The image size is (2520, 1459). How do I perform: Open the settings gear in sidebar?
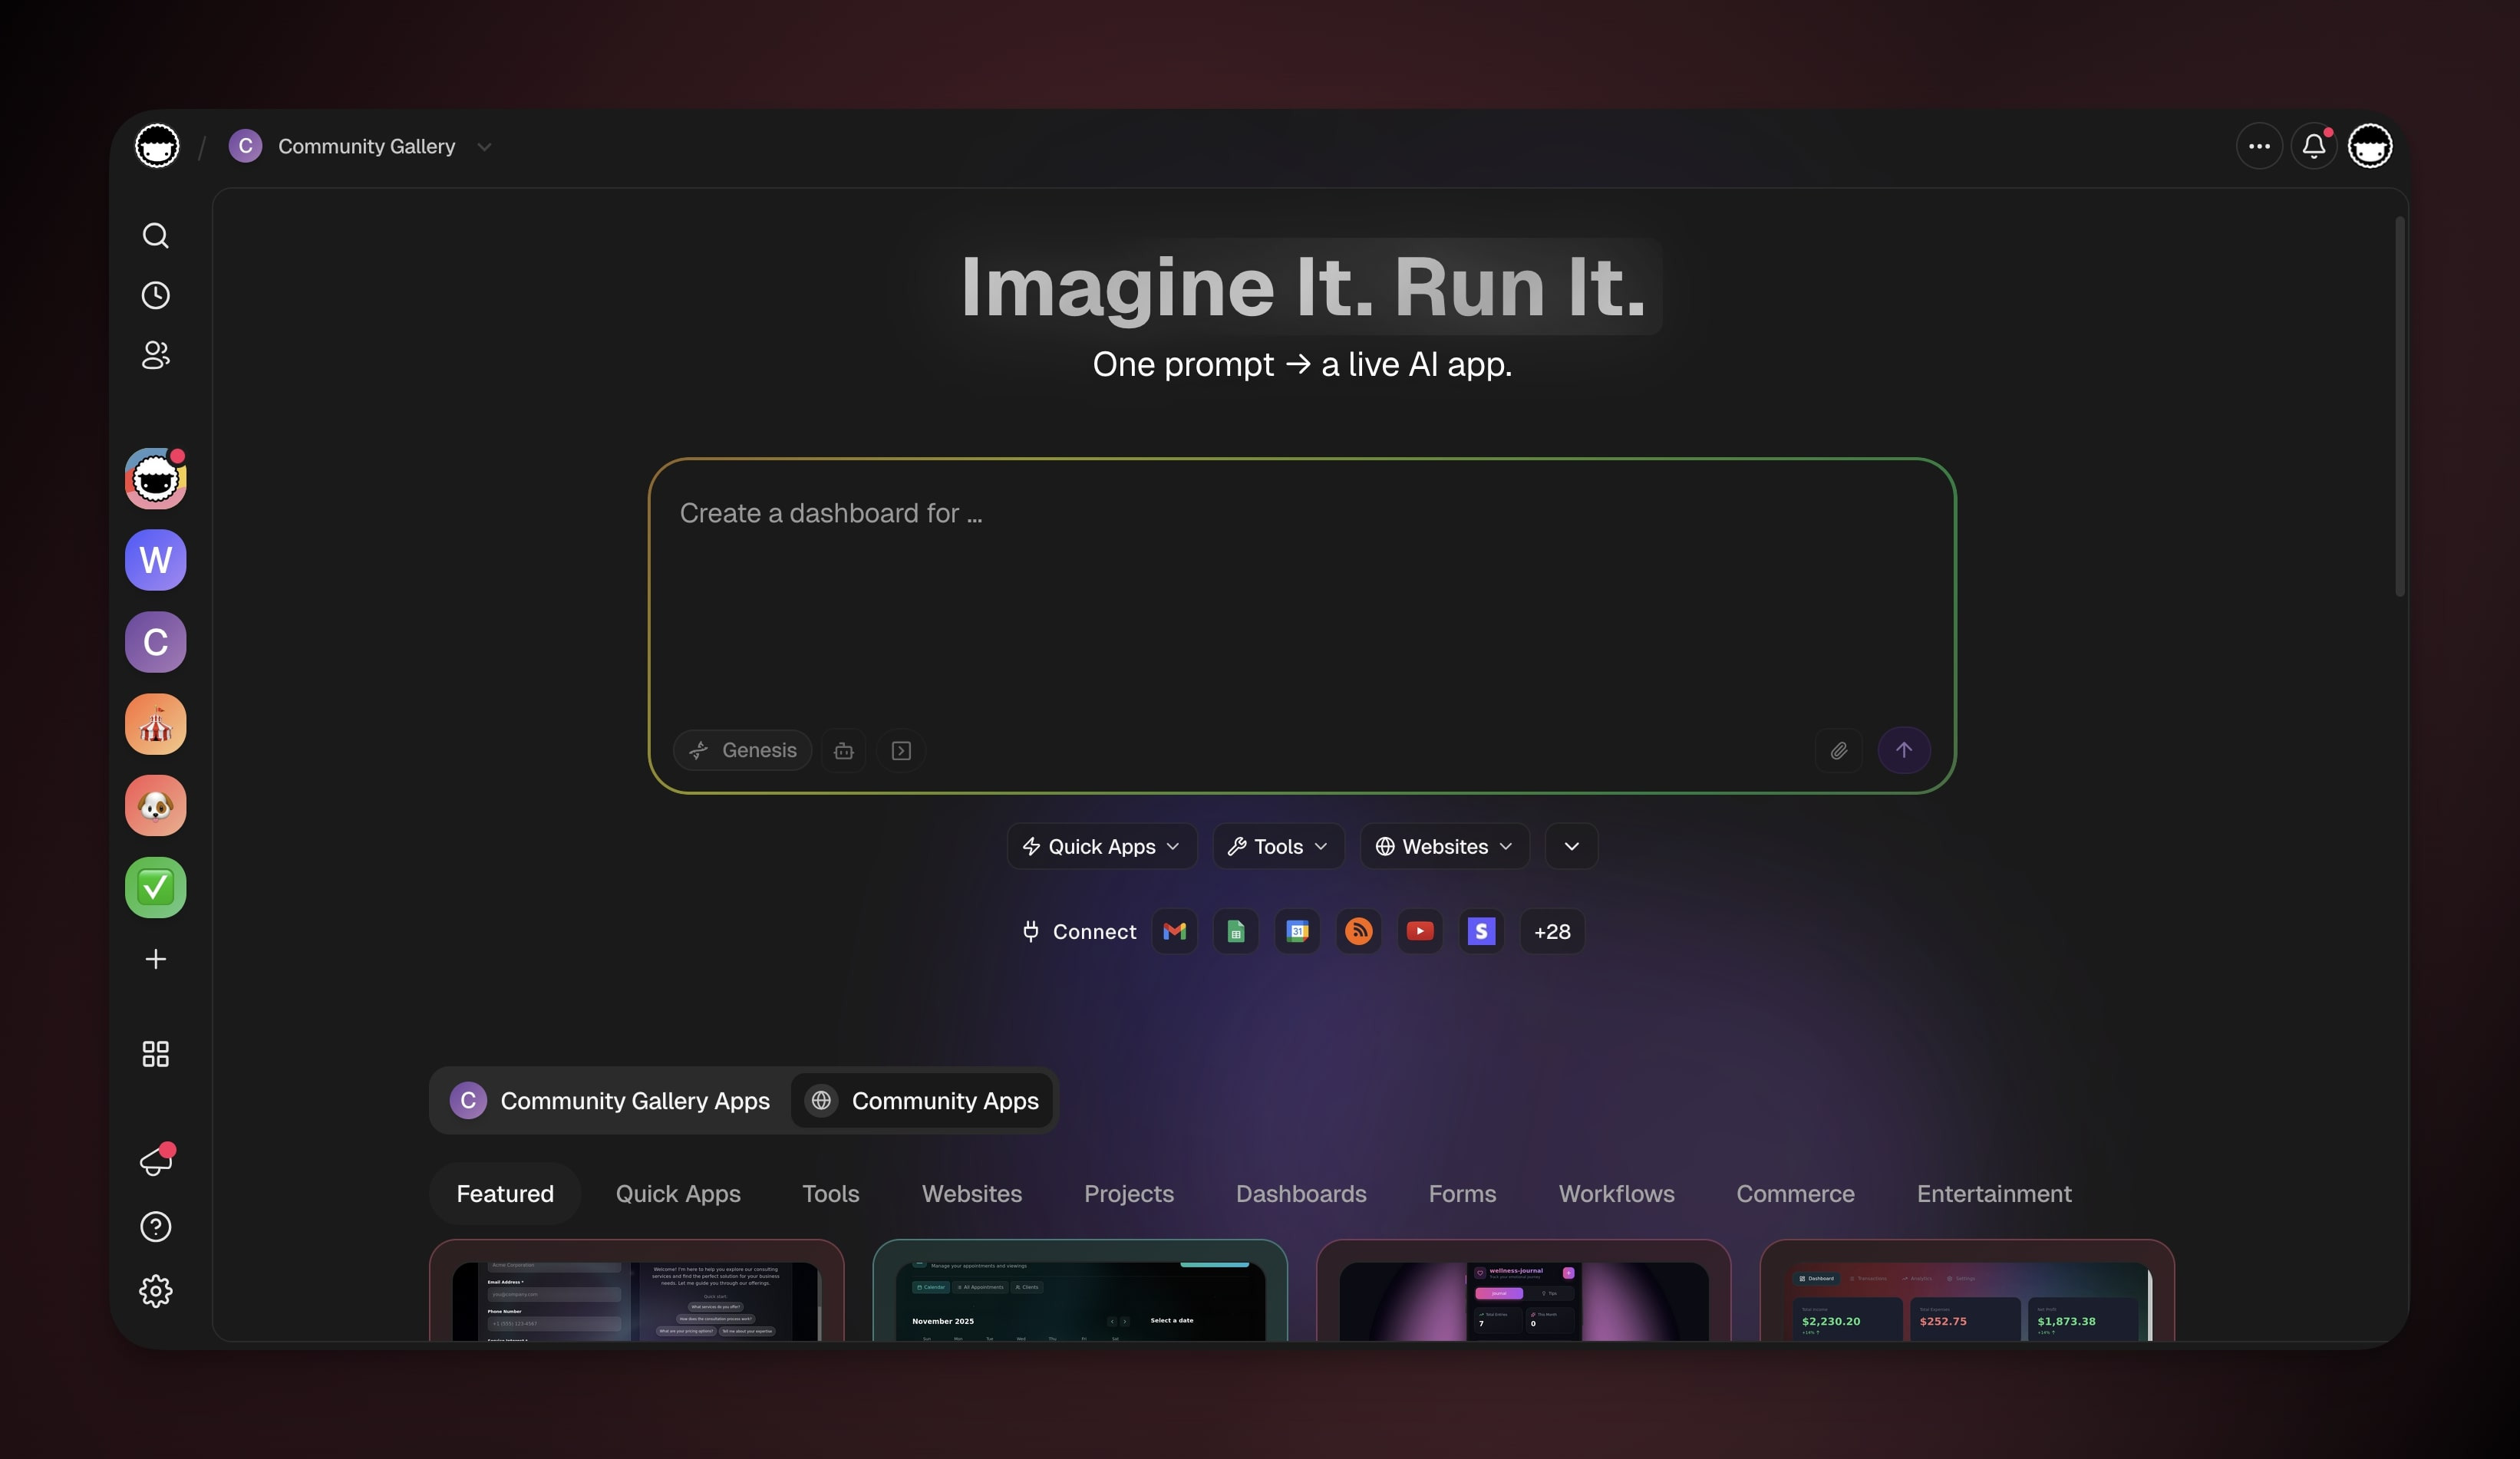[x=155, y=1291]
